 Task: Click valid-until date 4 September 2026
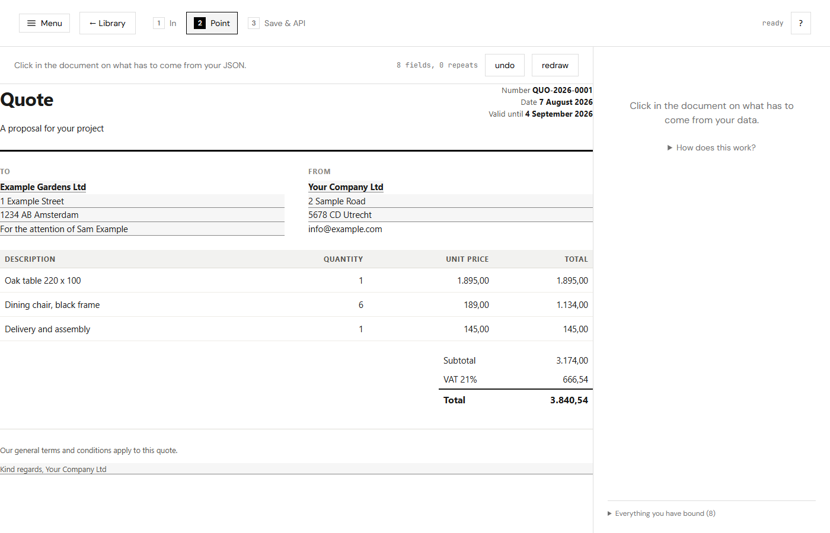(558, 114)
